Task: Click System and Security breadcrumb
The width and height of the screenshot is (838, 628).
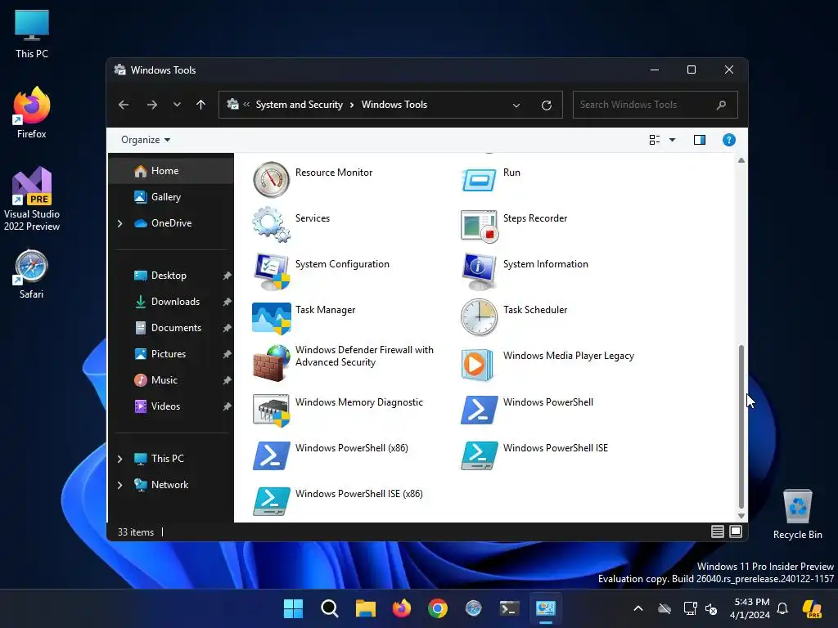Action: click(299, 105)
